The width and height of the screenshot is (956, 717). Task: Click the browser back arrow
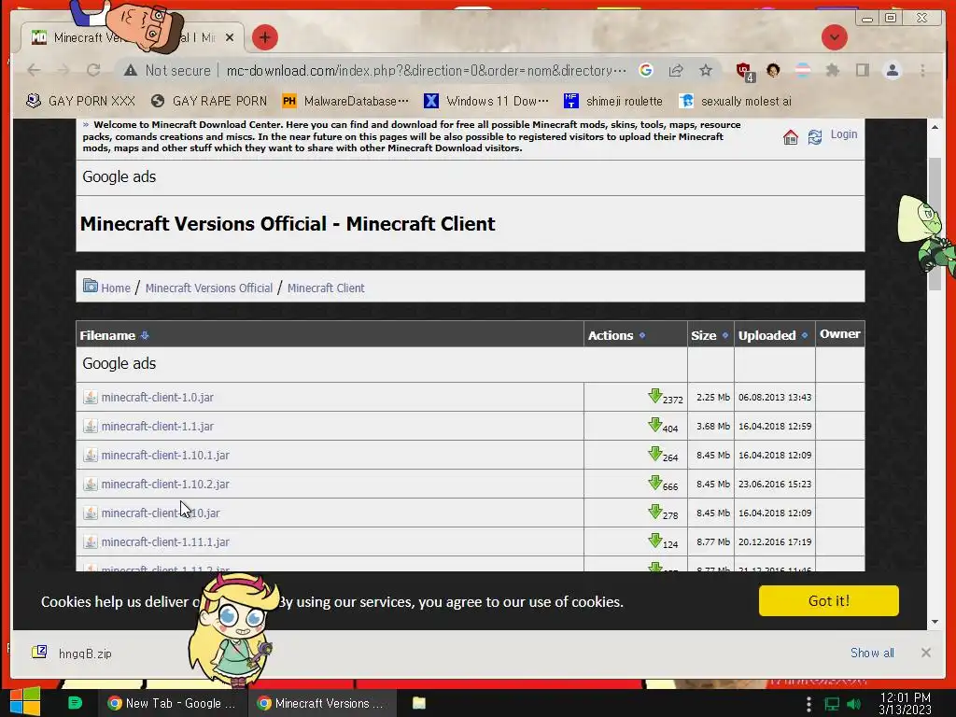coord(34,71)
